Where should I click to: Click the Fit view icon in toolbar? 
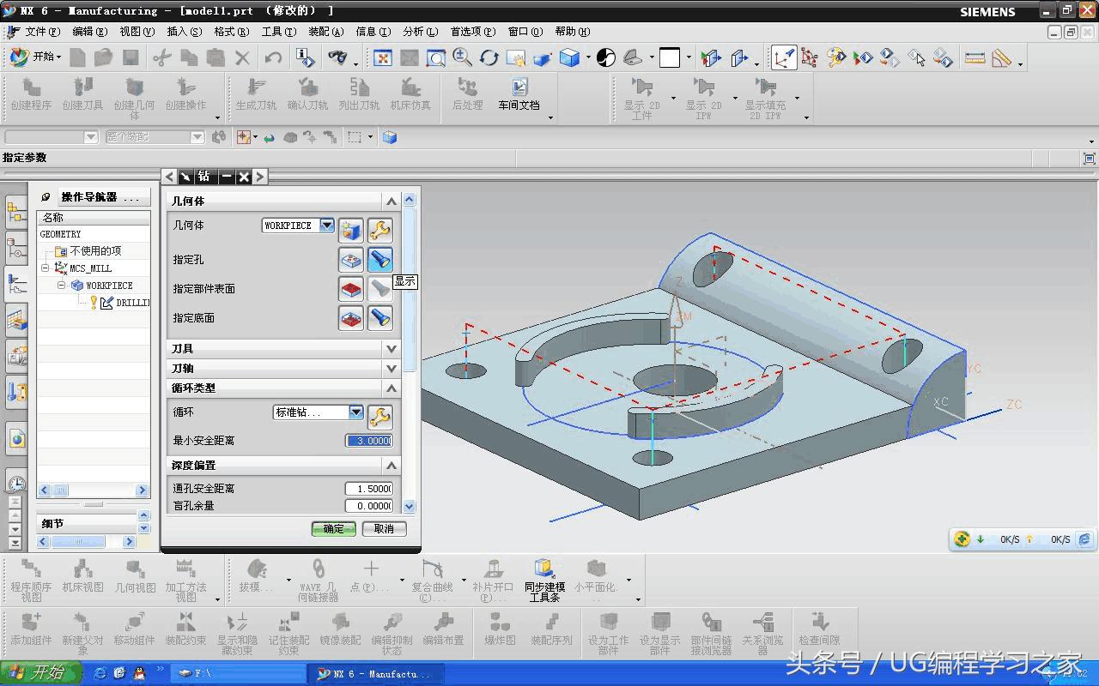point(383,58)
